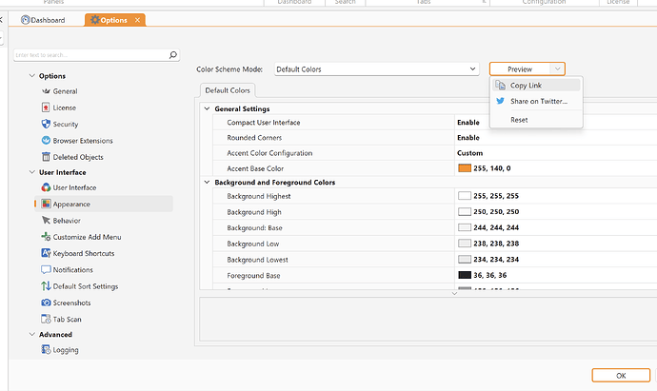Click the Background Base color swatch

pos(465,227)
